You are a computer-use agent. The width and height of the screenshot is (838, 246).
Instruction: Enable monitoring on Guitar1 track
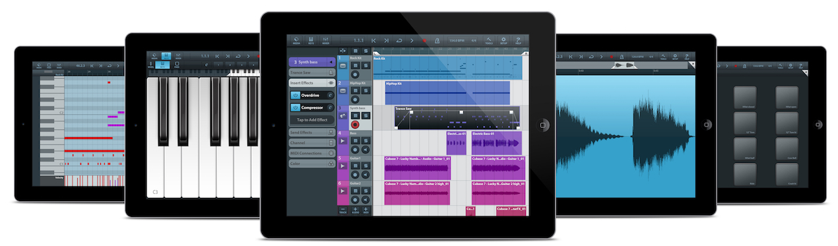point(366,175)
